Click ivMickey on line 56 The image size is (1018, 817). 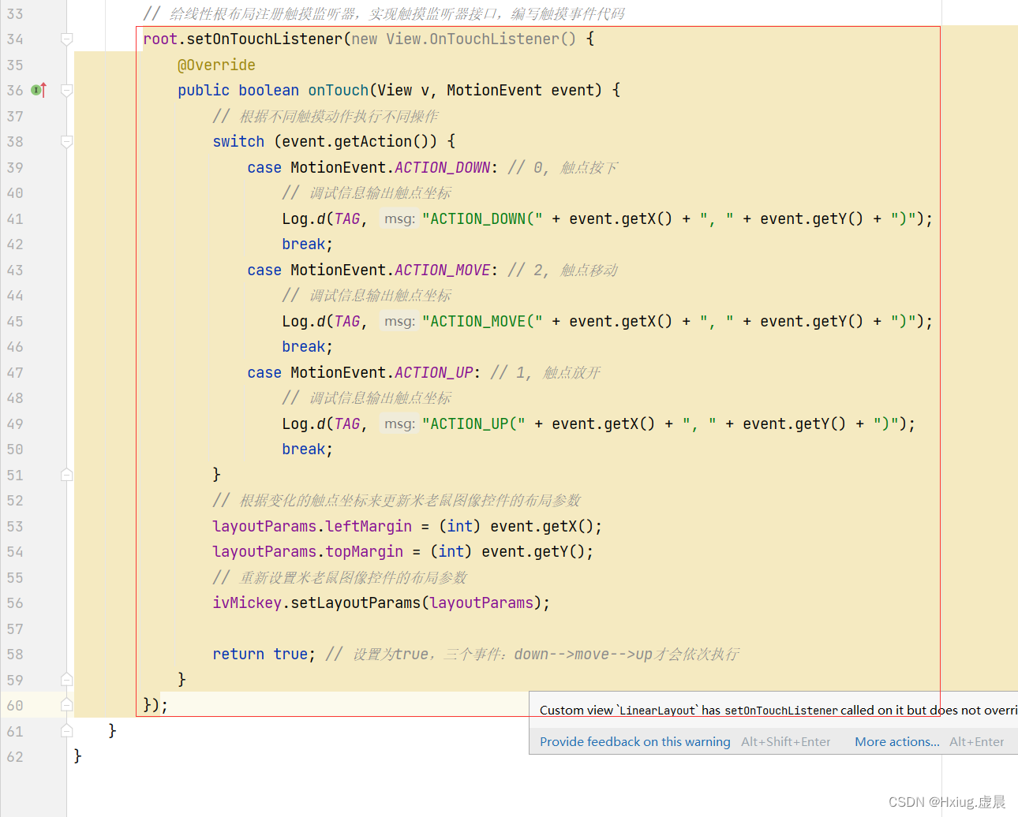pos(247,603)
